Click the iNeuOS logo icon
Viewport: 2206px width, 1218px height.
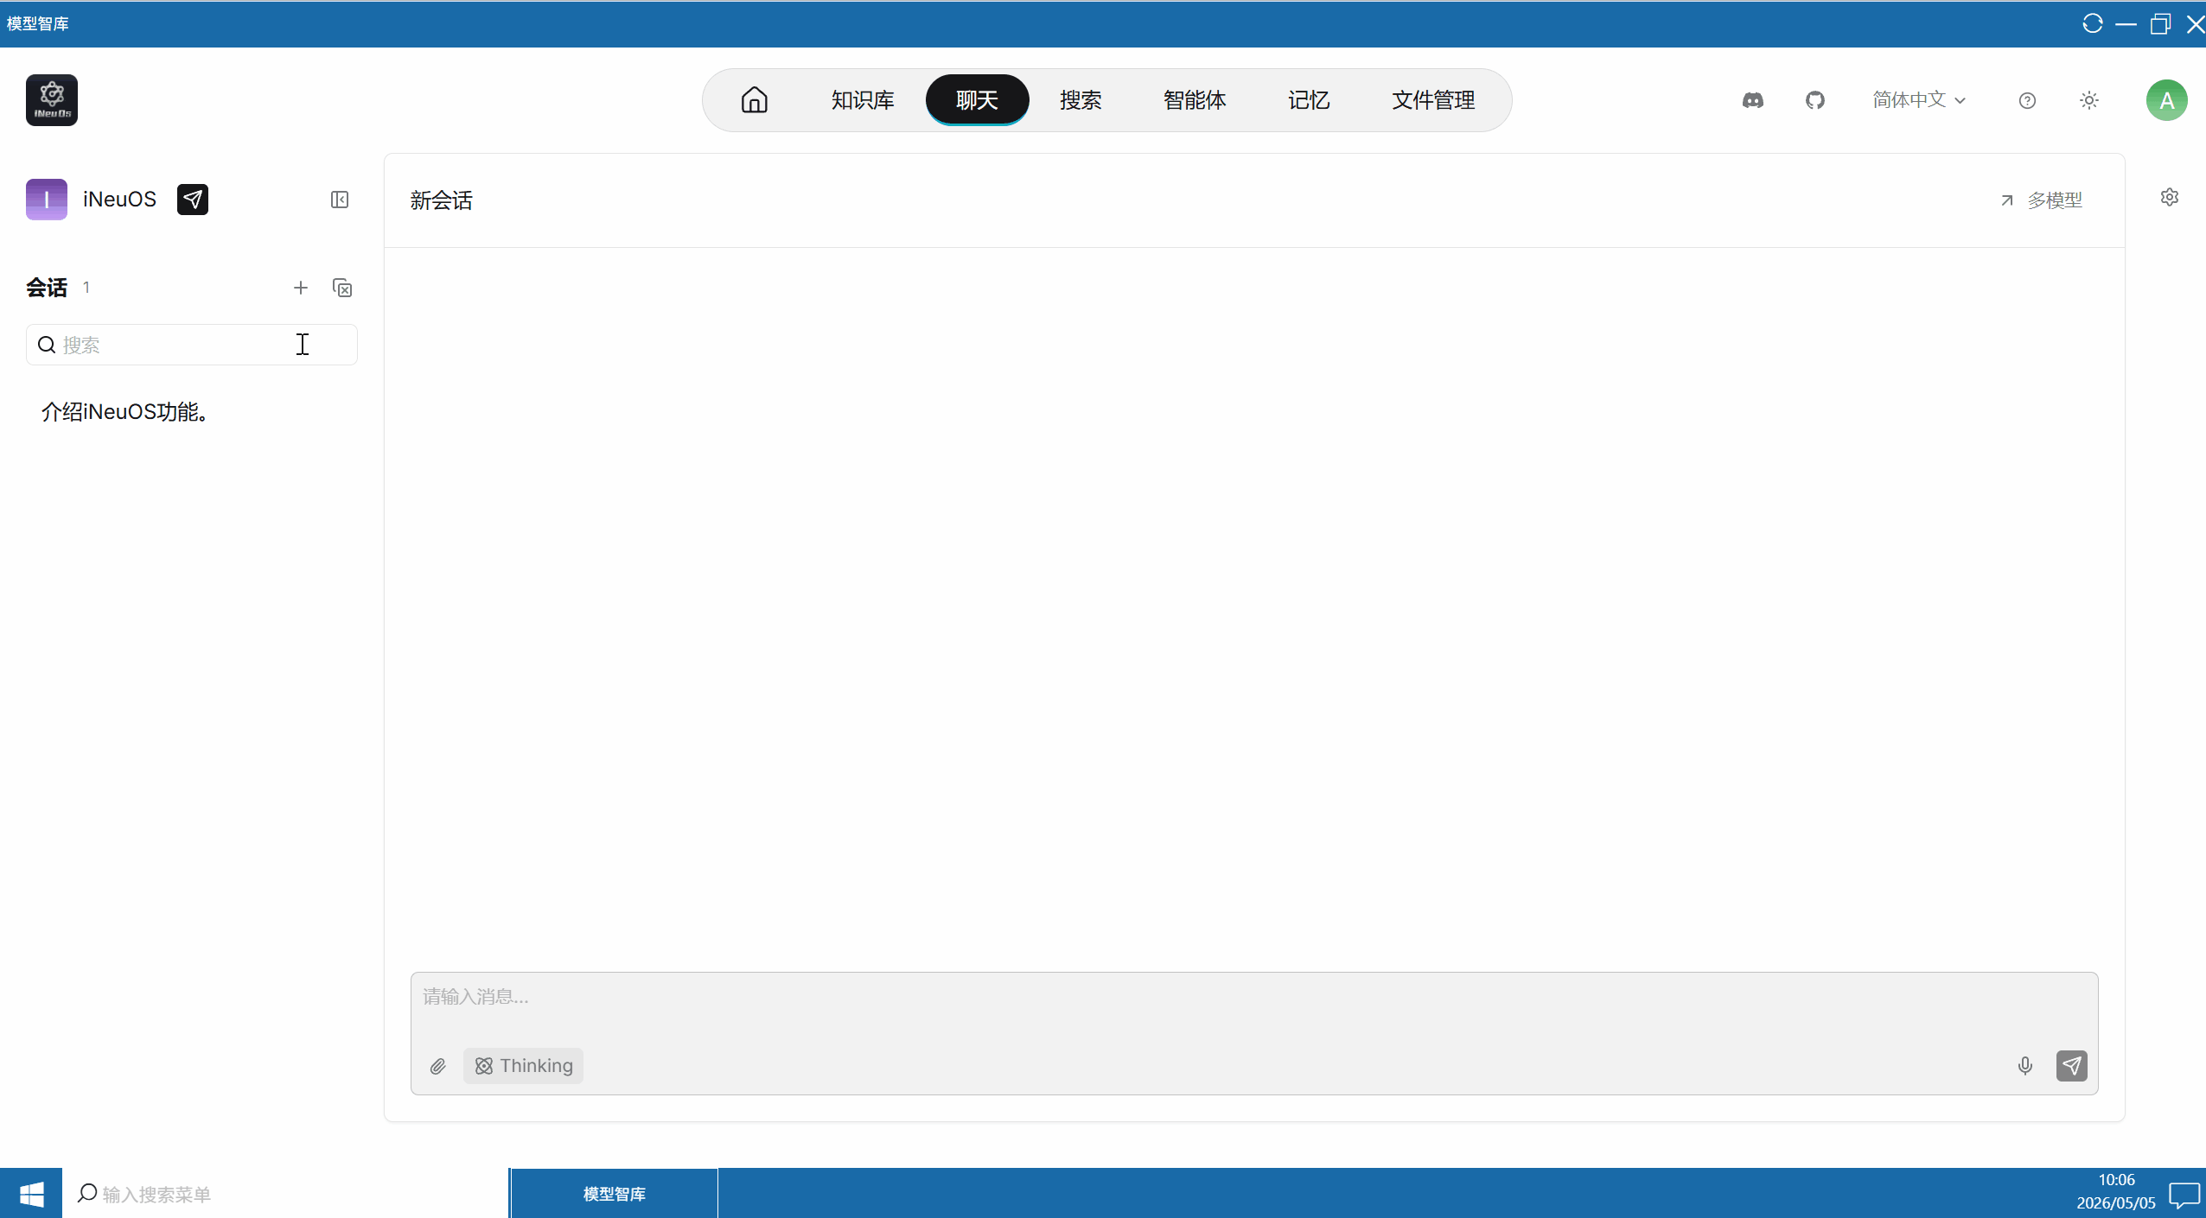(x=52, y=100)
